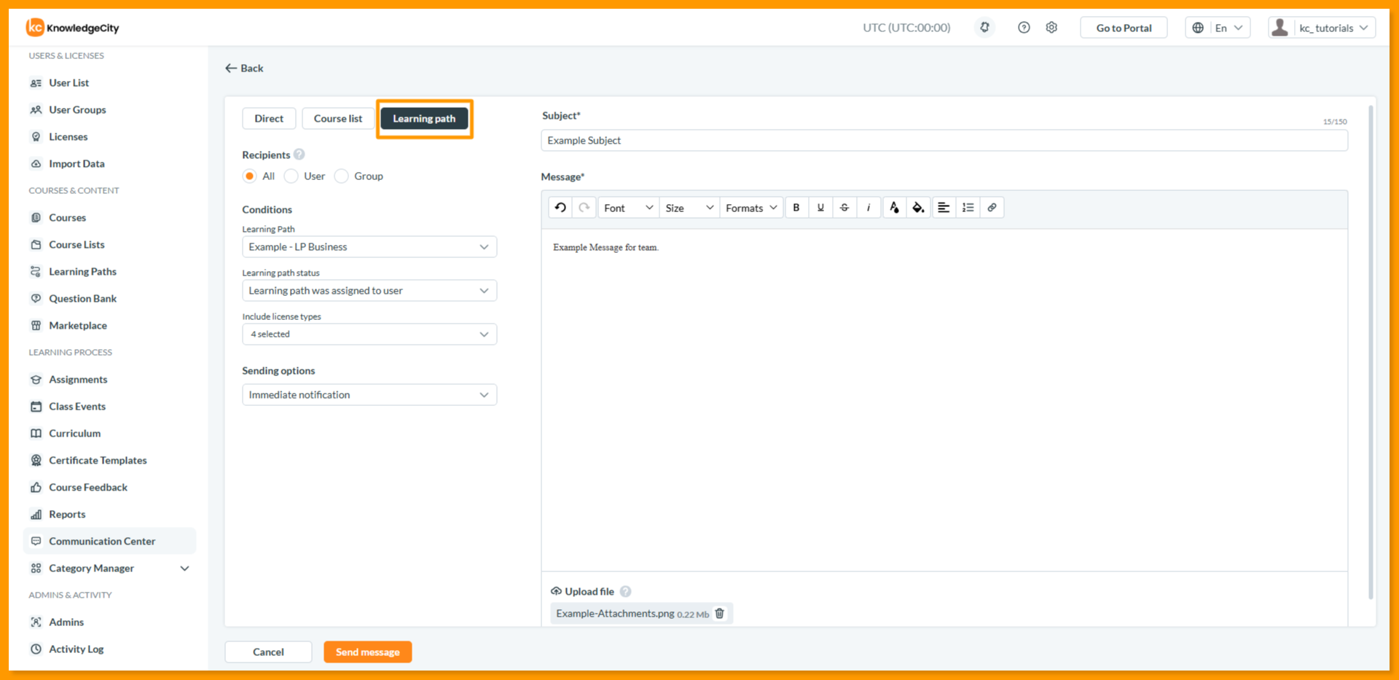Click the Upload file link
The image size is (1399, 680).
click(x=582, y=592)
